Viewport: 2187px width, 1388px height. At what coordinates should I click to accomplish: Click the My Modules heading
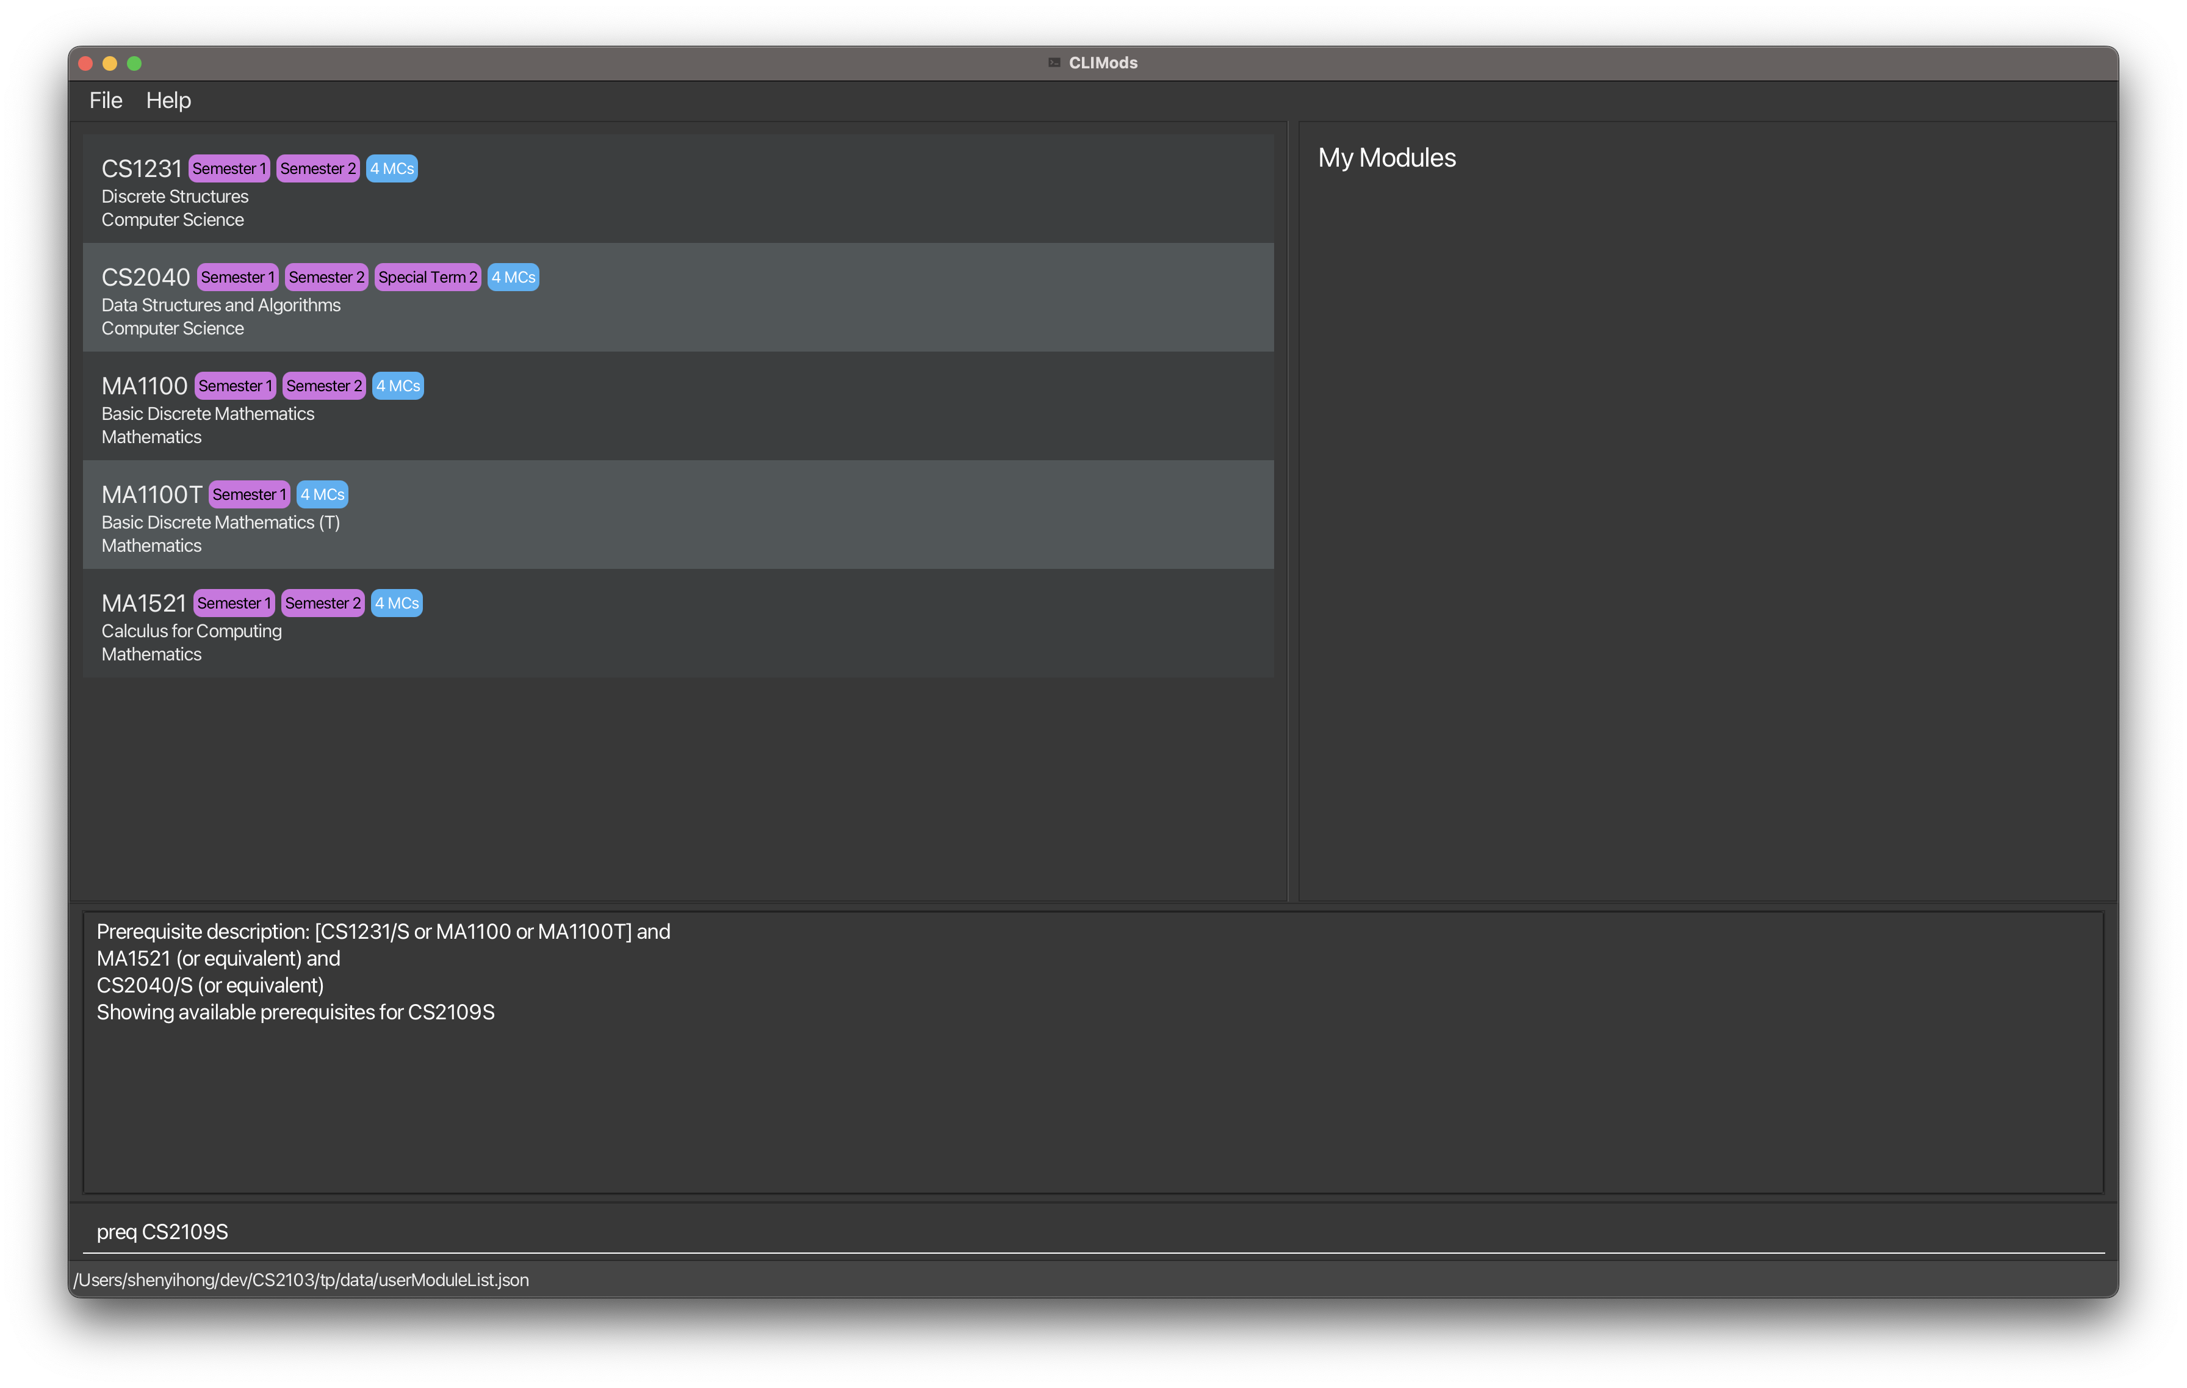point(1387,158)
